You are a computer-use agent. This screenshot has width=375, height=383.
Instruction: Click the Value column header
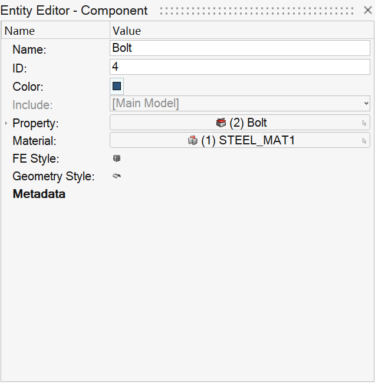[127, 31]
